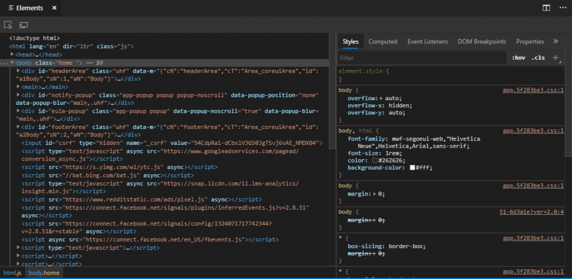Open app.5f283be3.css:1 link beside box-sizing rule
Image resolution: width=572 pixels, height=279 pixels.
pyautogui.click(x=533, y=238)
